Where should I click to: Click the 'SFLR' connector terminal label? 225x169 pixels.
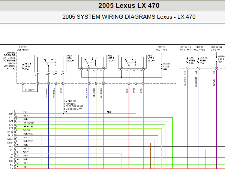[10, 136]
